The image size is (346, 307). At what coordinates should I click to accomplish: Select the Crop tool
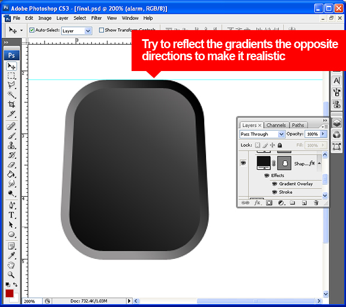(11, 104)
